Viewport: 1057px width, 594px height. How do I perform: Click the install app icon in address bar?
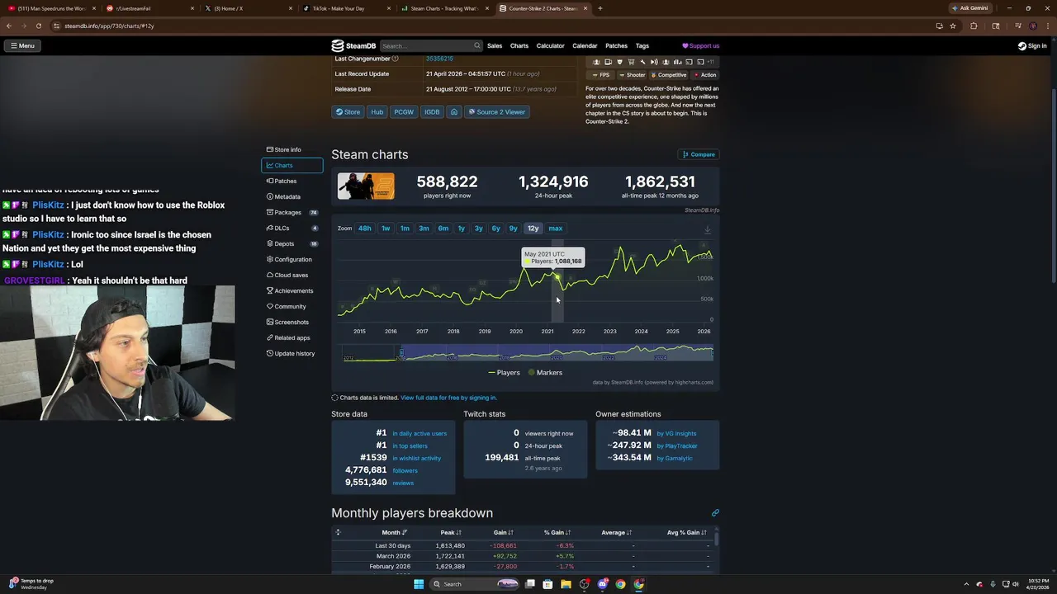[x=939, y=26]
